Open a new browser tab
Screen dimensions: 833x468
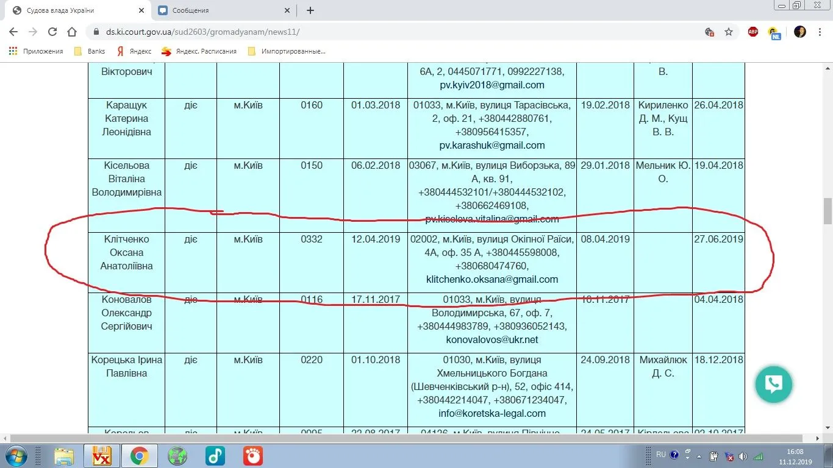pos(310,10)
